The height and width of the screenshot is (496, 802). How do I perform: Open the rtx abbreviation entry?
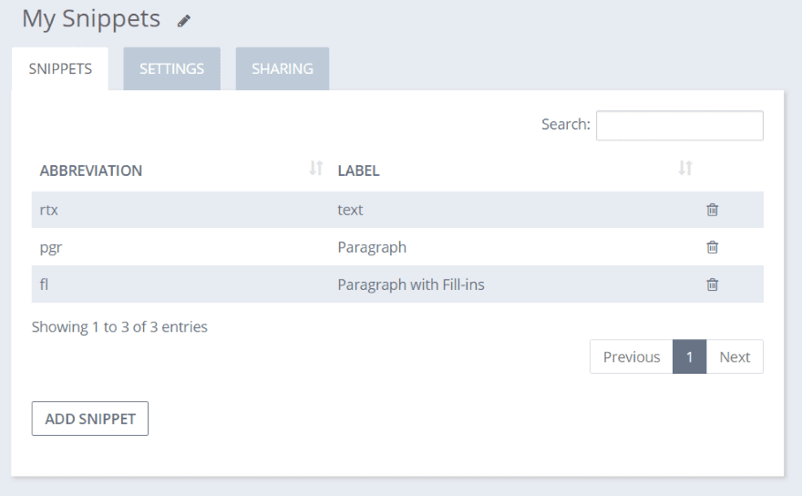[x=49, y=210]
